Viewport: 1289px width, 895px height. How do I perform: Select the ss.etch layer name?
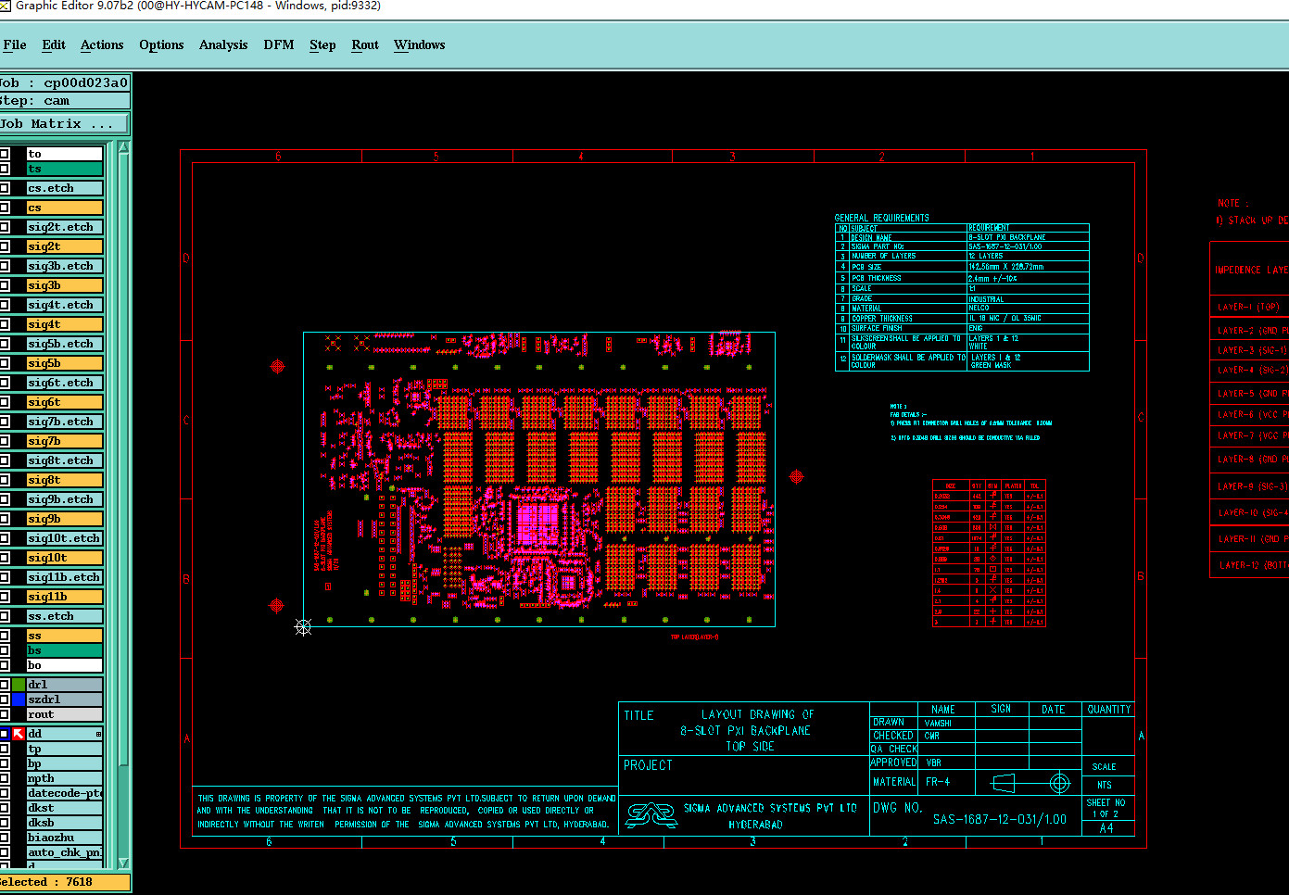tap(65, 616)
